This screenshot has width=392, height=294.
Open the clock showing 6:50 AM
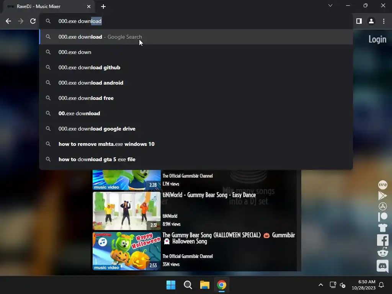click(x=364, y=285)
